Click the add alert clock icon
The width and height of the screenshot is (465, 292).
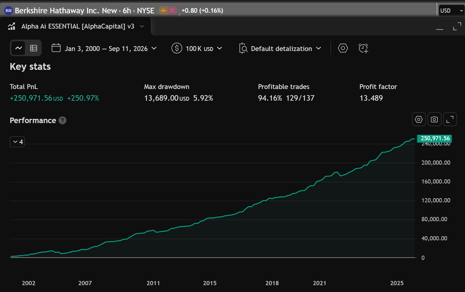tap(363, 48)
